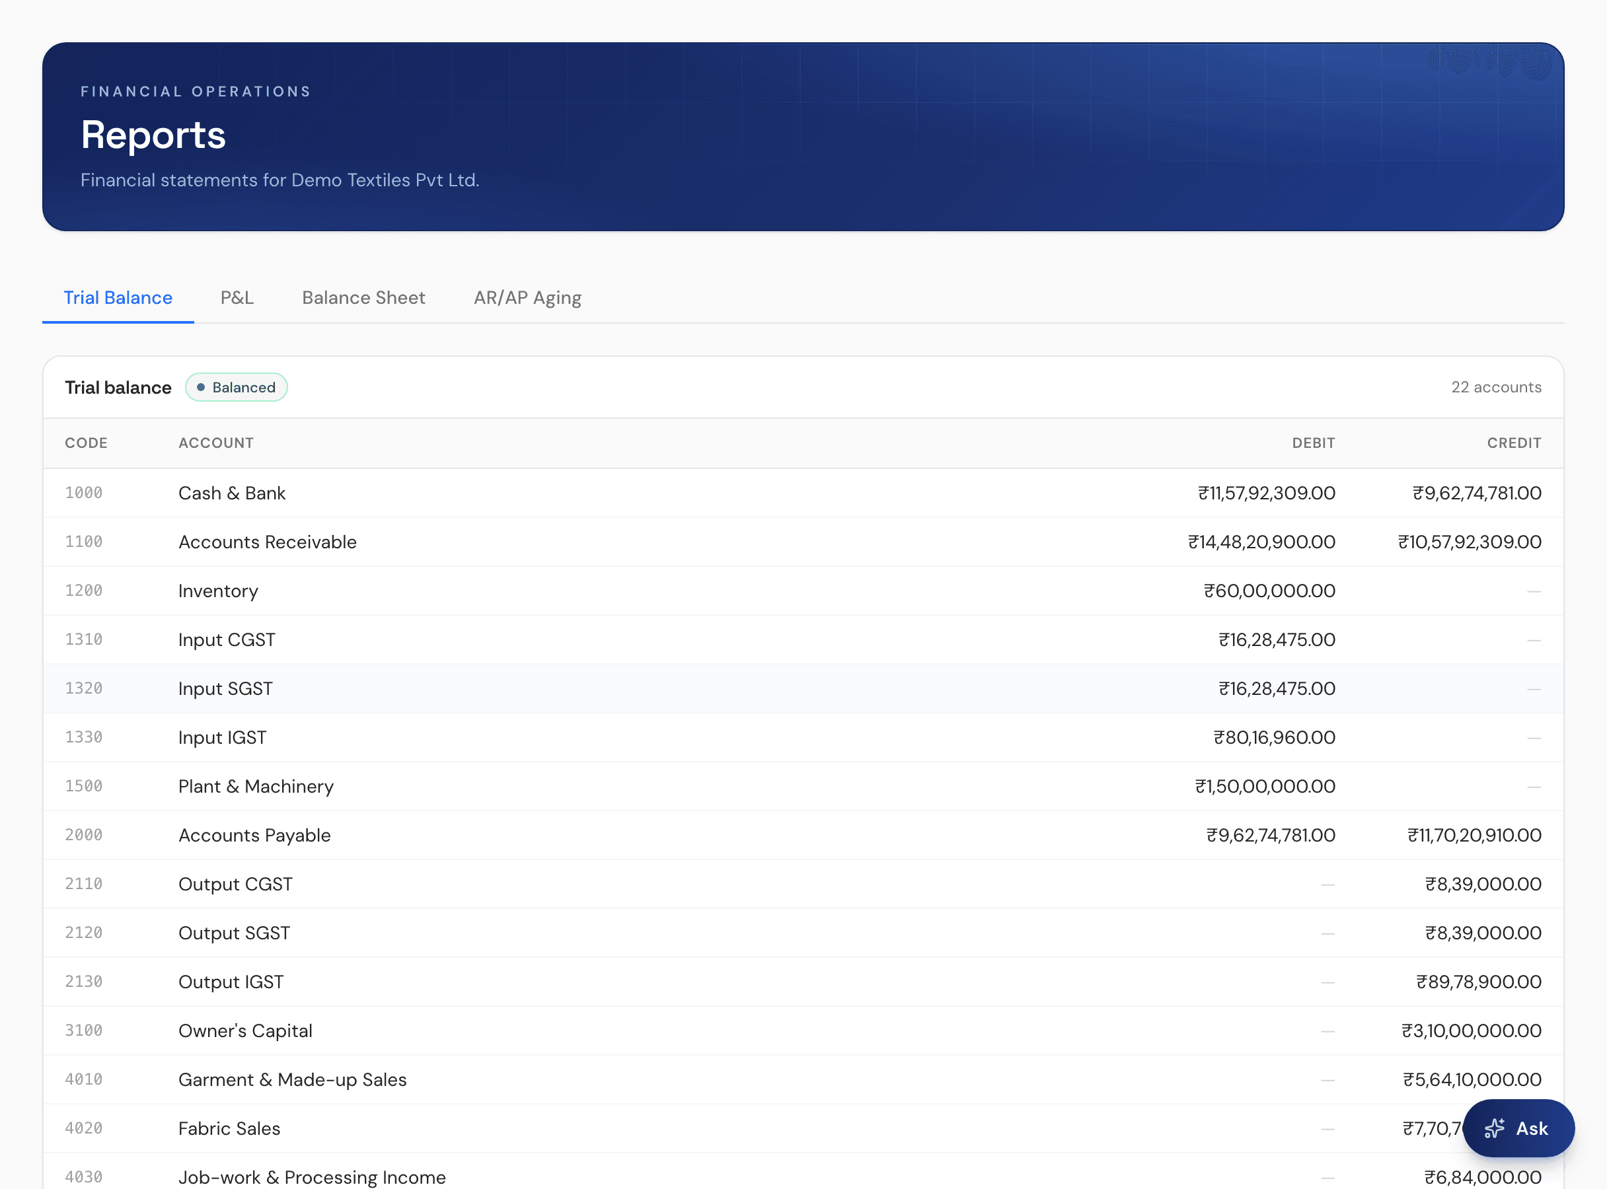1607x1189 pixels.
Task: Open the P&L tab
Action: tap(237, 298)
